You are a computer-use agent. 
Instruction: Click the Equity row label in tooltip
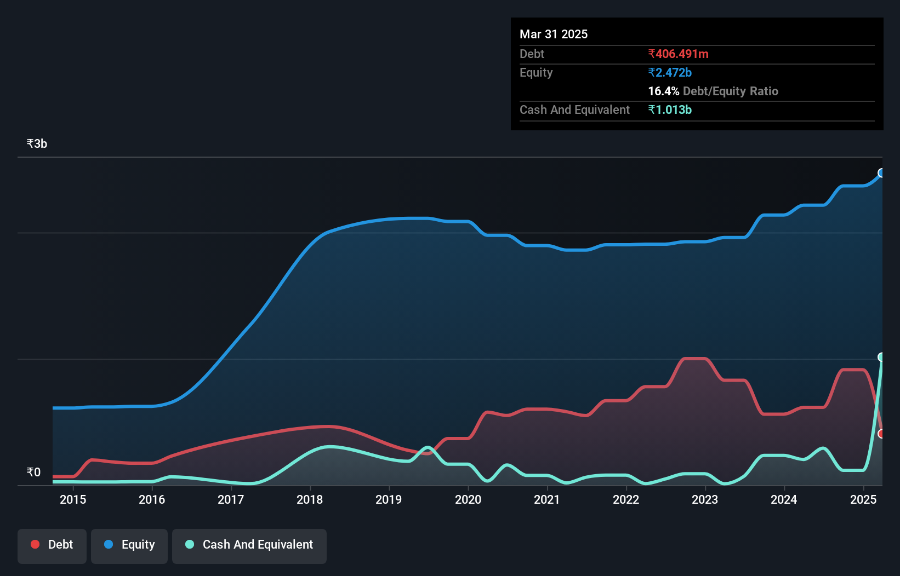(x=536, y=72)
